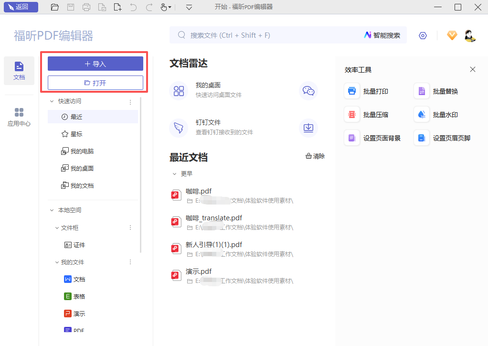Screen dimensions: 488x346
Task: Click 智能搜索 smart search button
Action: click(x=382, y=35)
